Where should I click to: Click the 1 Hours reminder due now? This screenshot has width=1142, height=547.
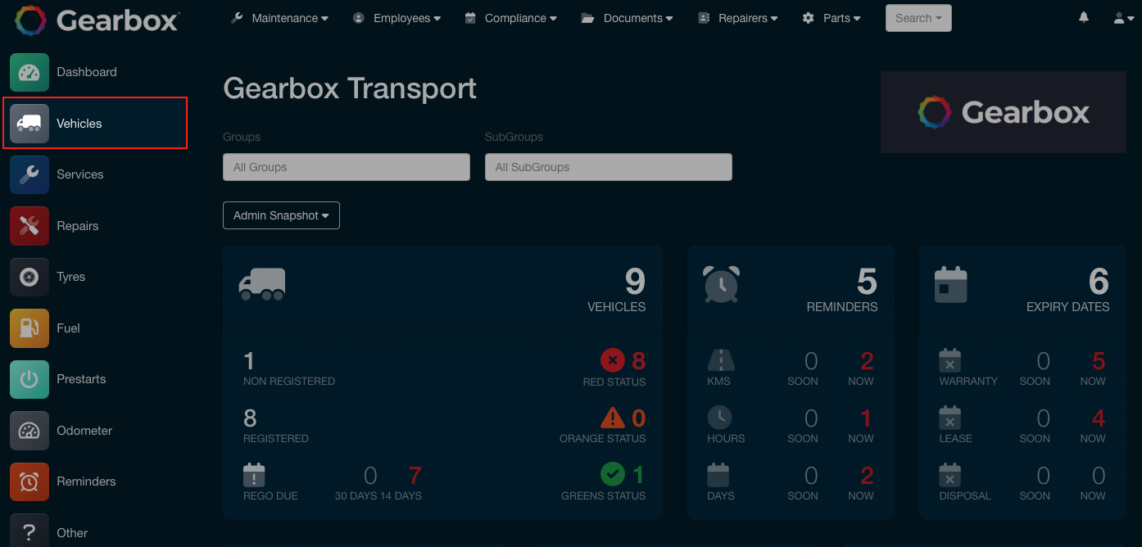tap(867, 418)
